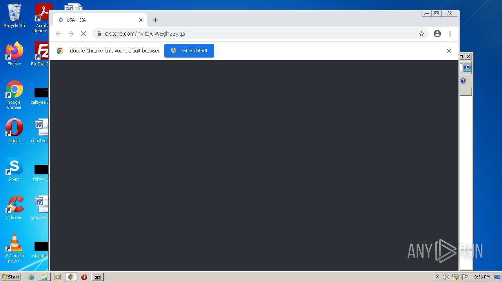Close the Chrome window
502x282 pixels.
tap(449, 14)
